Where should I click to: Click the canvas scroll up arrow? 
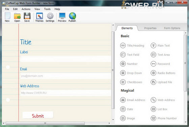[x=113, y=25]
